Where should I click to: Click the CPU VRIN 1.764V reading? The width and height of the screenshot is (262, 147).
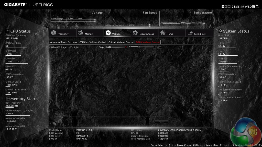[9, 62]
